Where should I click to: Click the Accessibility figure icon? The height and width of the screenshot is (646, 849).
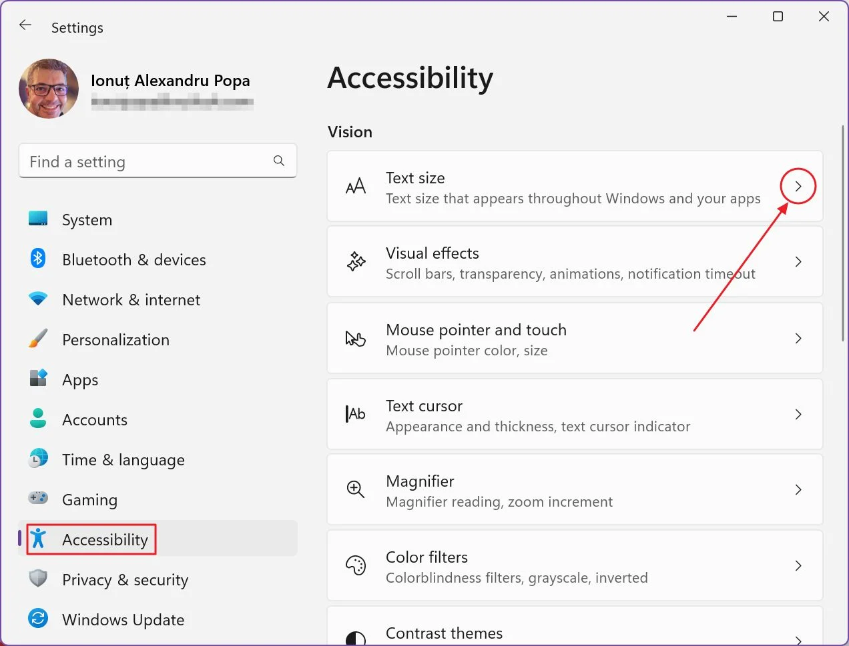[38, 539]
